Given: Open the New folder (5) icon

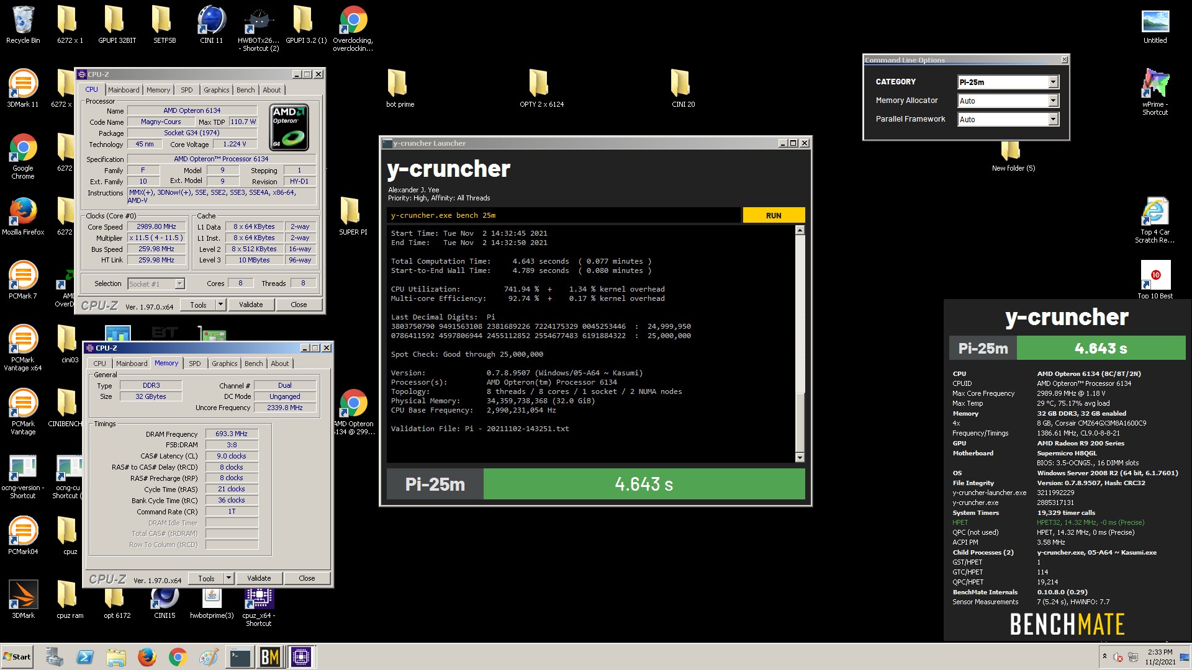Looking at the screenshot, I should click(x=1013, y=156).
